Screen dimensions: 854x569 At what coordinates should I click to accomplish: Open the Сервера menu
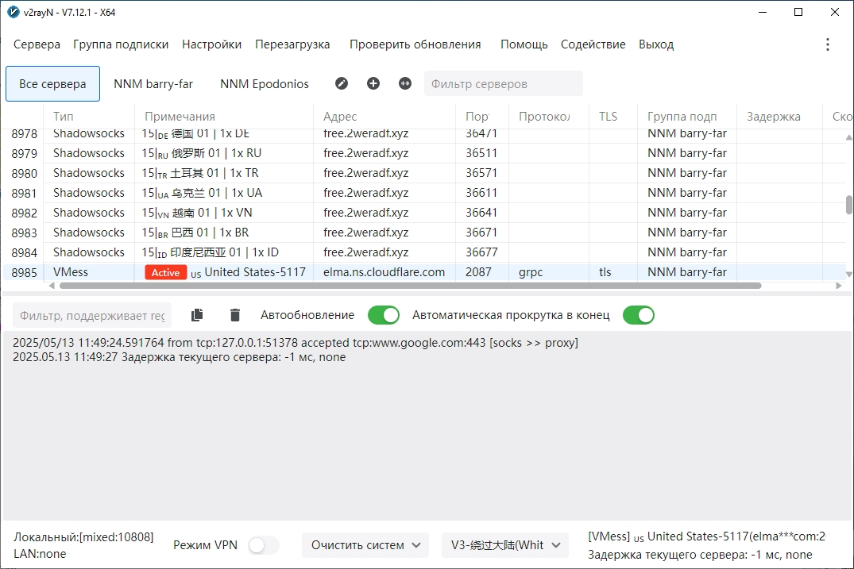[37, 44]
